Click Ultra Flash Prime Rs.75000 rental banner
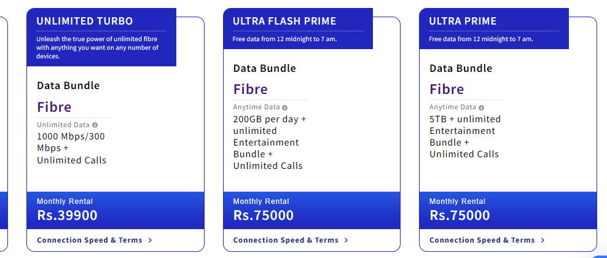The height and width of the screenshot is (258, 607). pos(311,211)
